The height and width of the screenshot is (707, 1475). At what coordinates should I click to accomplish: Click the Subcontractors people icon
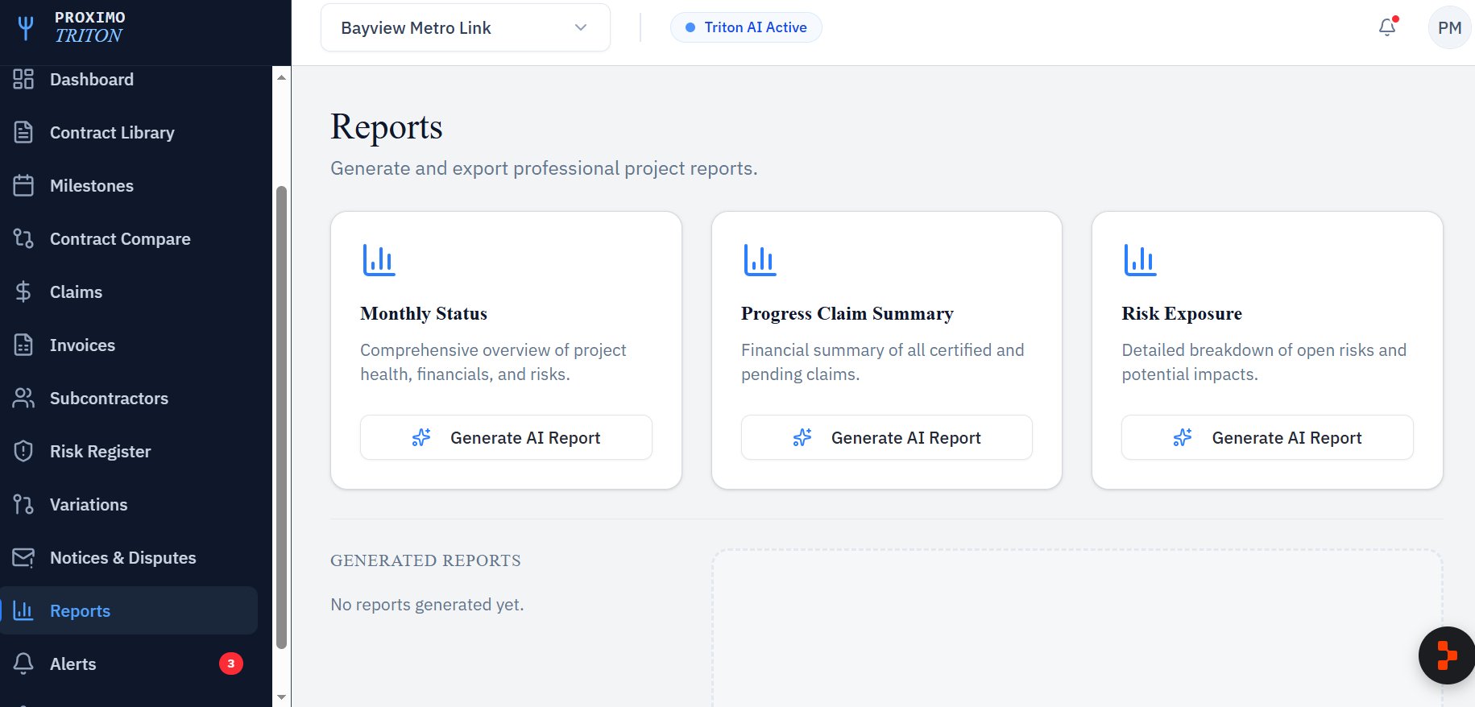[x=23, y=398]
